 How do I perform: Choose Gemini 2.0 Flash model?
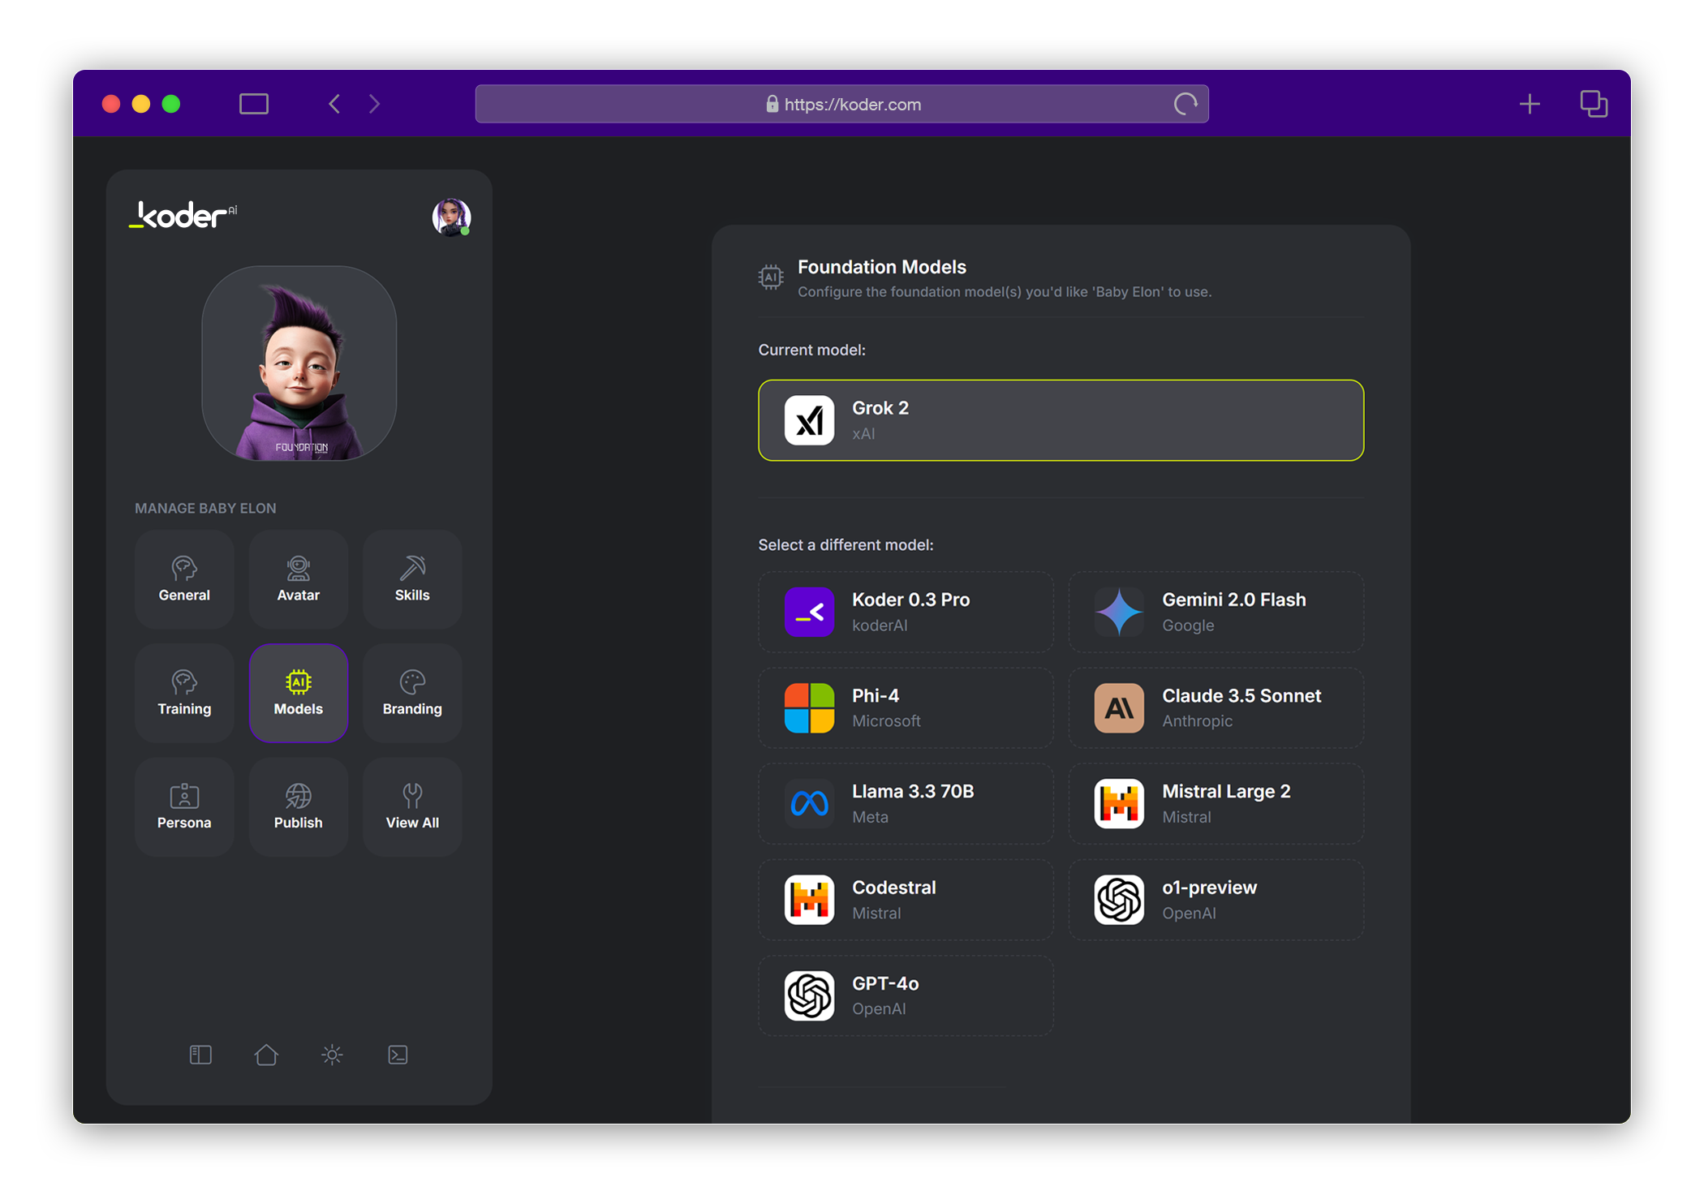pos(1216,612)
